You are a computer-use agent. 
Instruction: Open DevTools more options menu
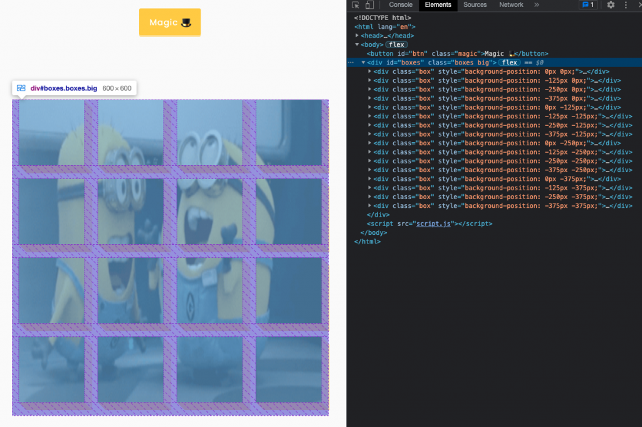pos(626,5)
